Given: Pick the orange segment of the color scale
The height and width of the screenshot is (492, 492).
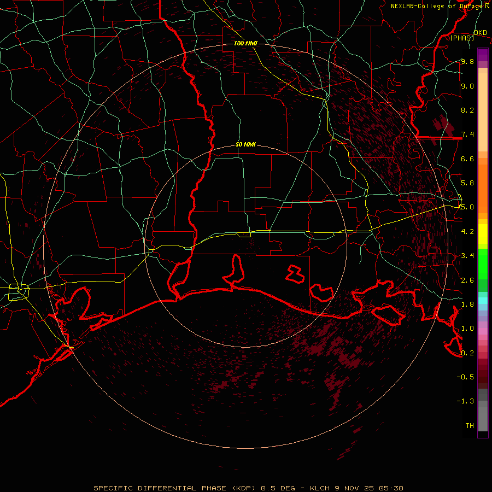Looking at the screenshot, I should point(483,189).
